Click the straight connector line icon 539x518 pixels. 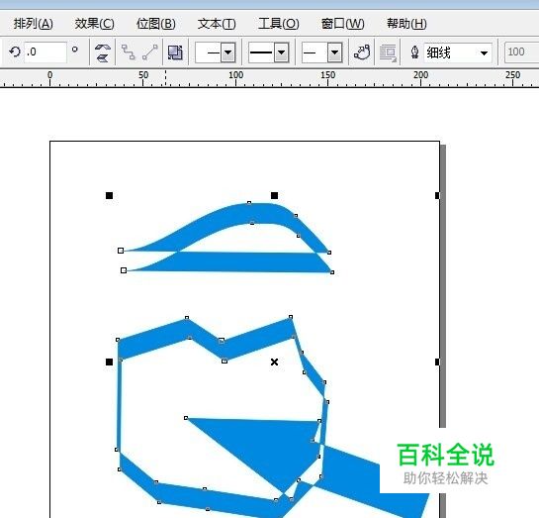pyautogui.click(x=150, y=52)
